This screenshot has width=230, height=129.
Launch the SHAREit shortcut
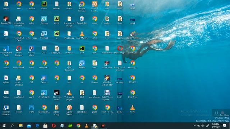(82, 63)
